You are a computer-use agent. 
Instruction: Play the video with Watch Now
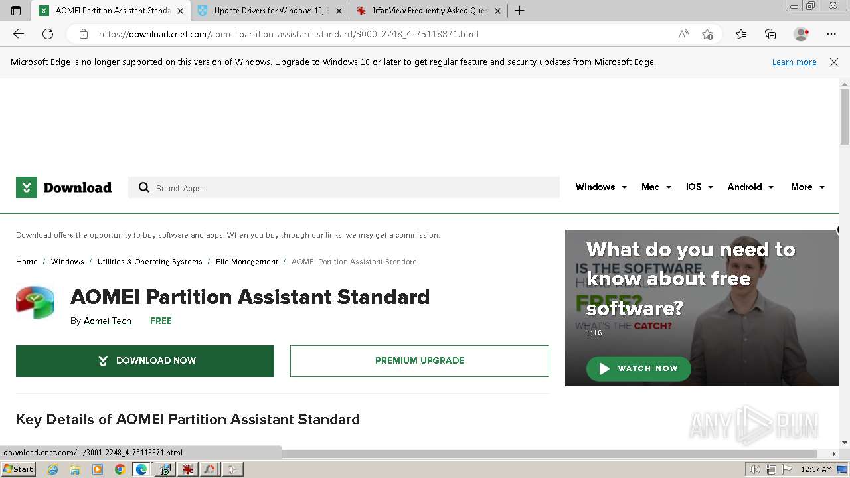click(x=638, y=368)
